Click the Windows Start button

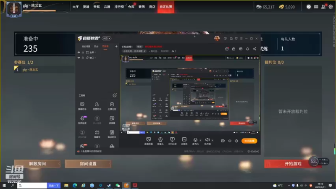click(4, 185)
